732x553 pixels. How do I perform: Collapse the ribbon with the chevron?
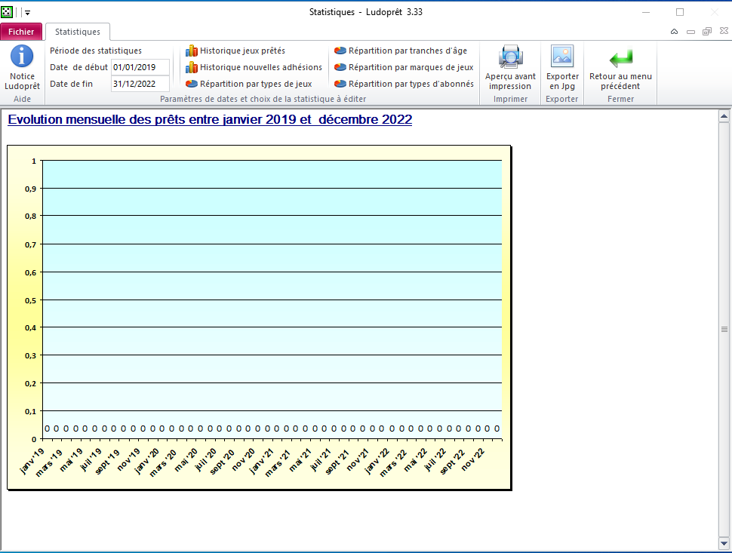coord(674,32)
